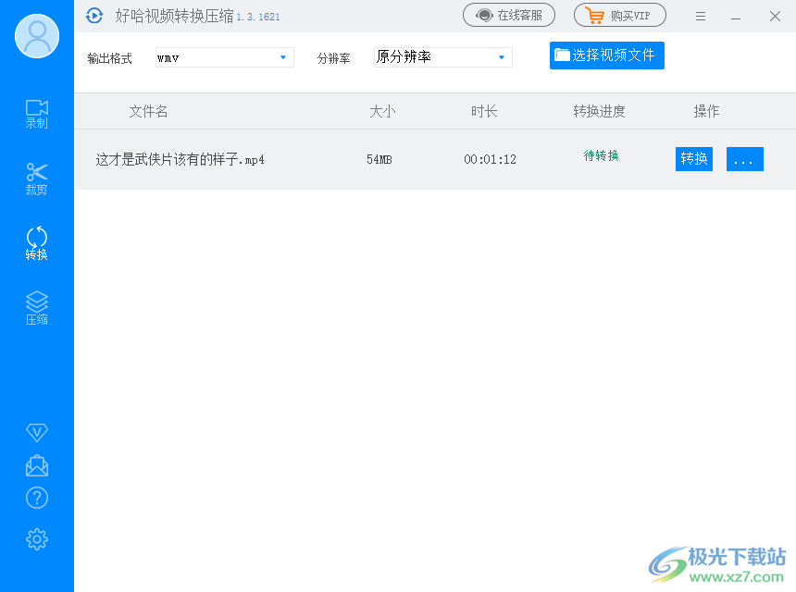This screenshot has height=592, width=796.
Task: Open the 裁剪 scissors tool
Action: pos(36,179)
